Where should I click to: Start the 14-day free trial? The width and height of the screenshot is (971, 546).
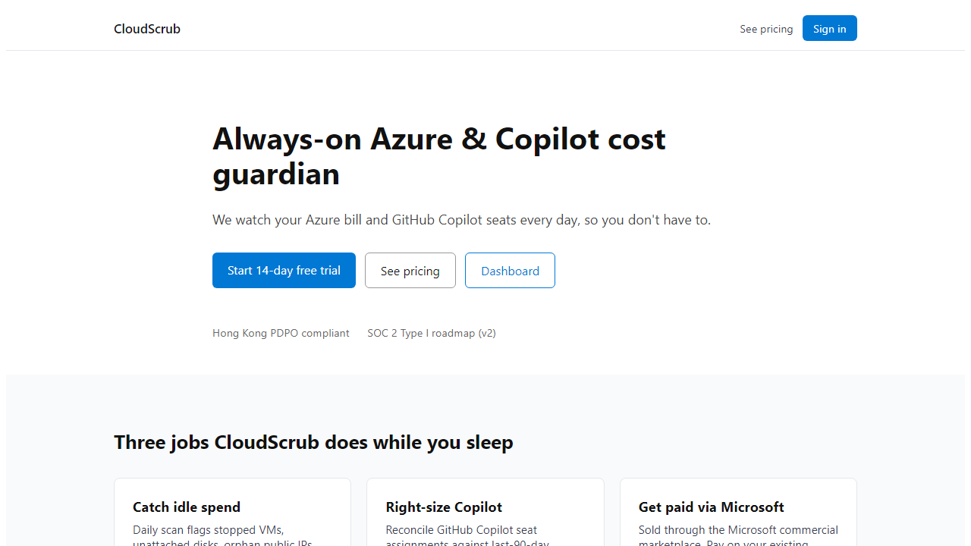click(284, 270)
